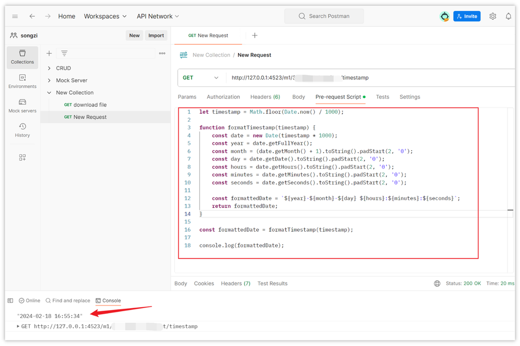Toggle Online status in the footer
520x346 pixels.
click(30, 301)
